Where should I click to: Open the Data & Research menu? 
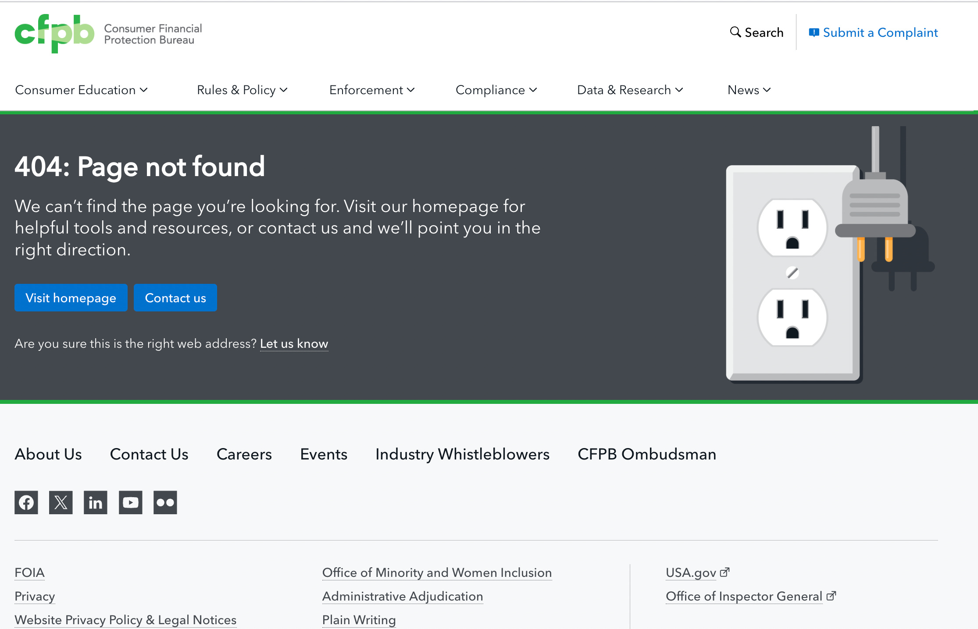click(630, 90)
